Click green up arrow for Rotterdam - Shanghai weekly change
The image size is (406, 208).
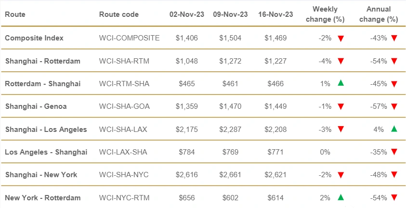point(341,83)
